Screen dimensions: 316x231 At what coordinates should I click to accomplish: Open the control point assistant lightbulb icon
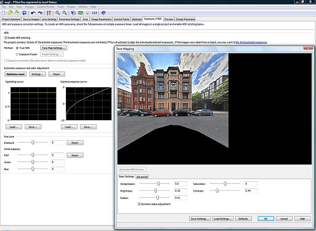87,13
